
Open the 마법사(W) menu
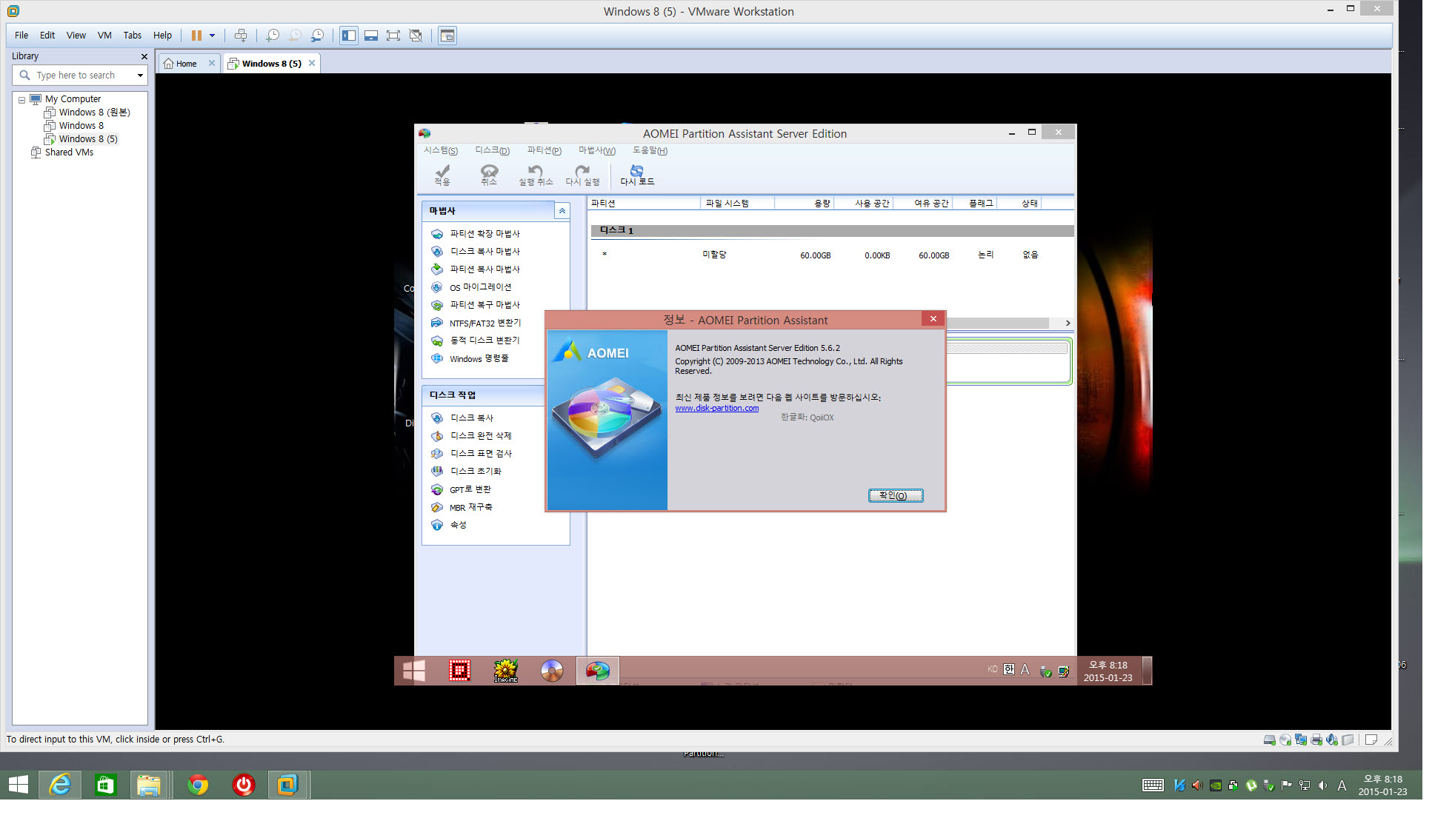click(596, 151)
